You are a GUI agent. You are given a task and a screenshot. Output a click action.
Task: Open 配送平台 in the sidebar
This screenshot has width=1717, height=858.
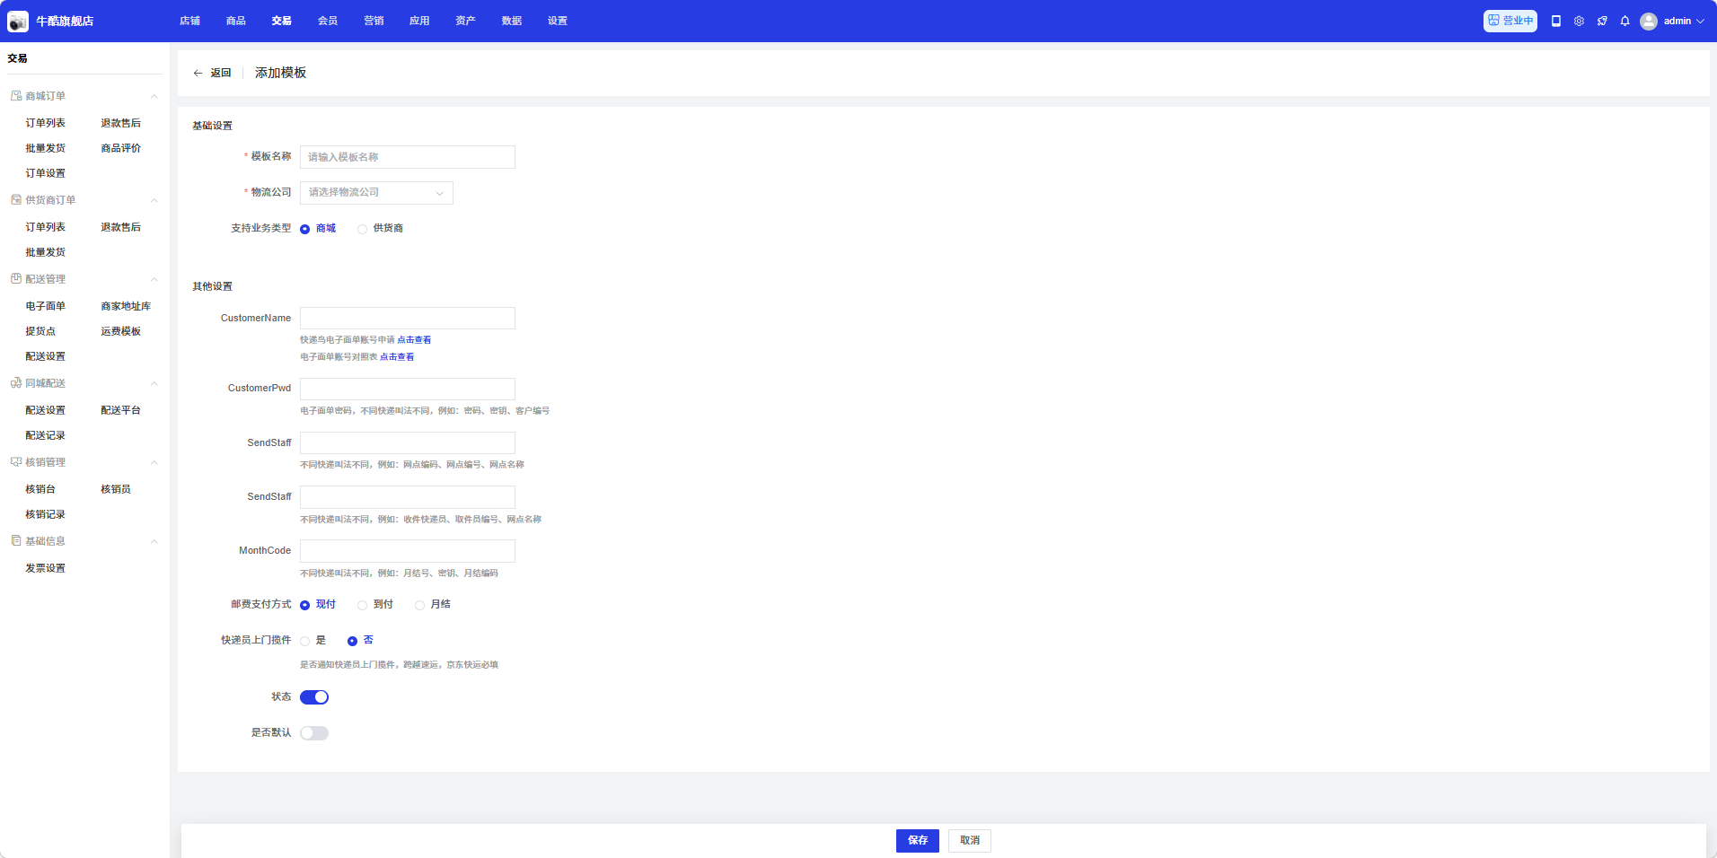[x=121, y=410]
